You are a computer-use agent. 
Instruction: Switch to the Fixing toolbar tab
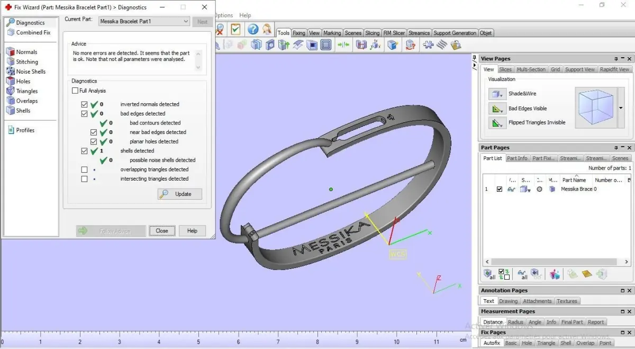(299, 33)
